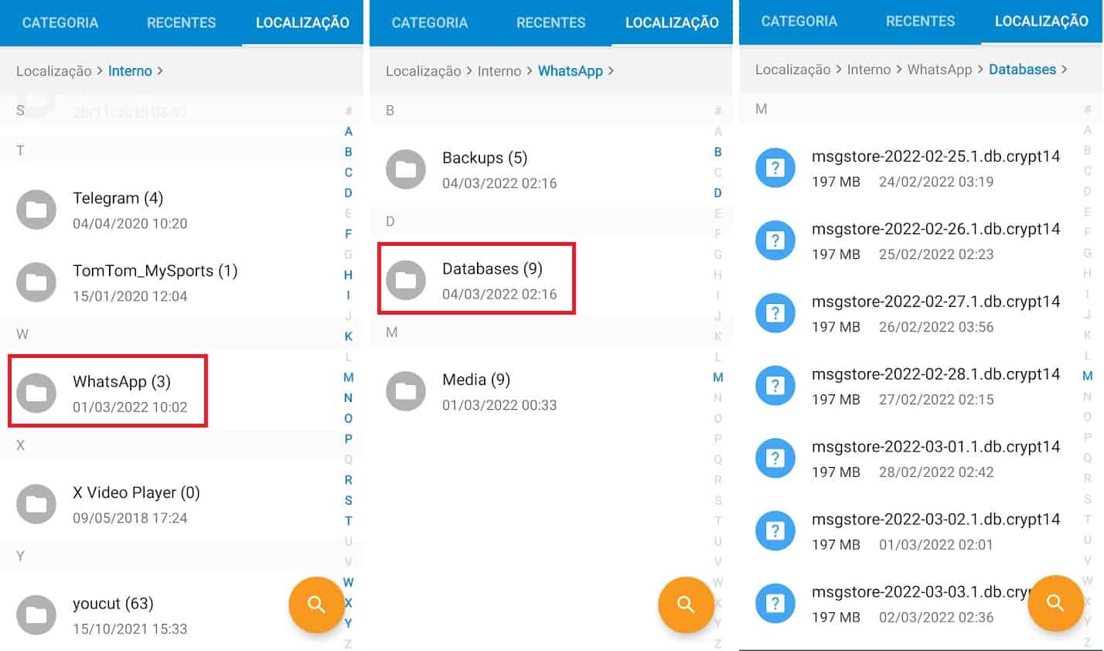Switch to RECENTES tab in right panel
The image size is (1104, 651).
coord(921,21)
